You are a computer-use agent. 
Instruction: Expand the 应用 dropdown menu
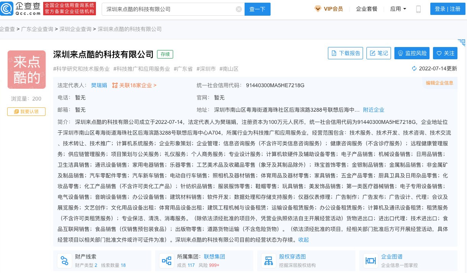[398, 9]
